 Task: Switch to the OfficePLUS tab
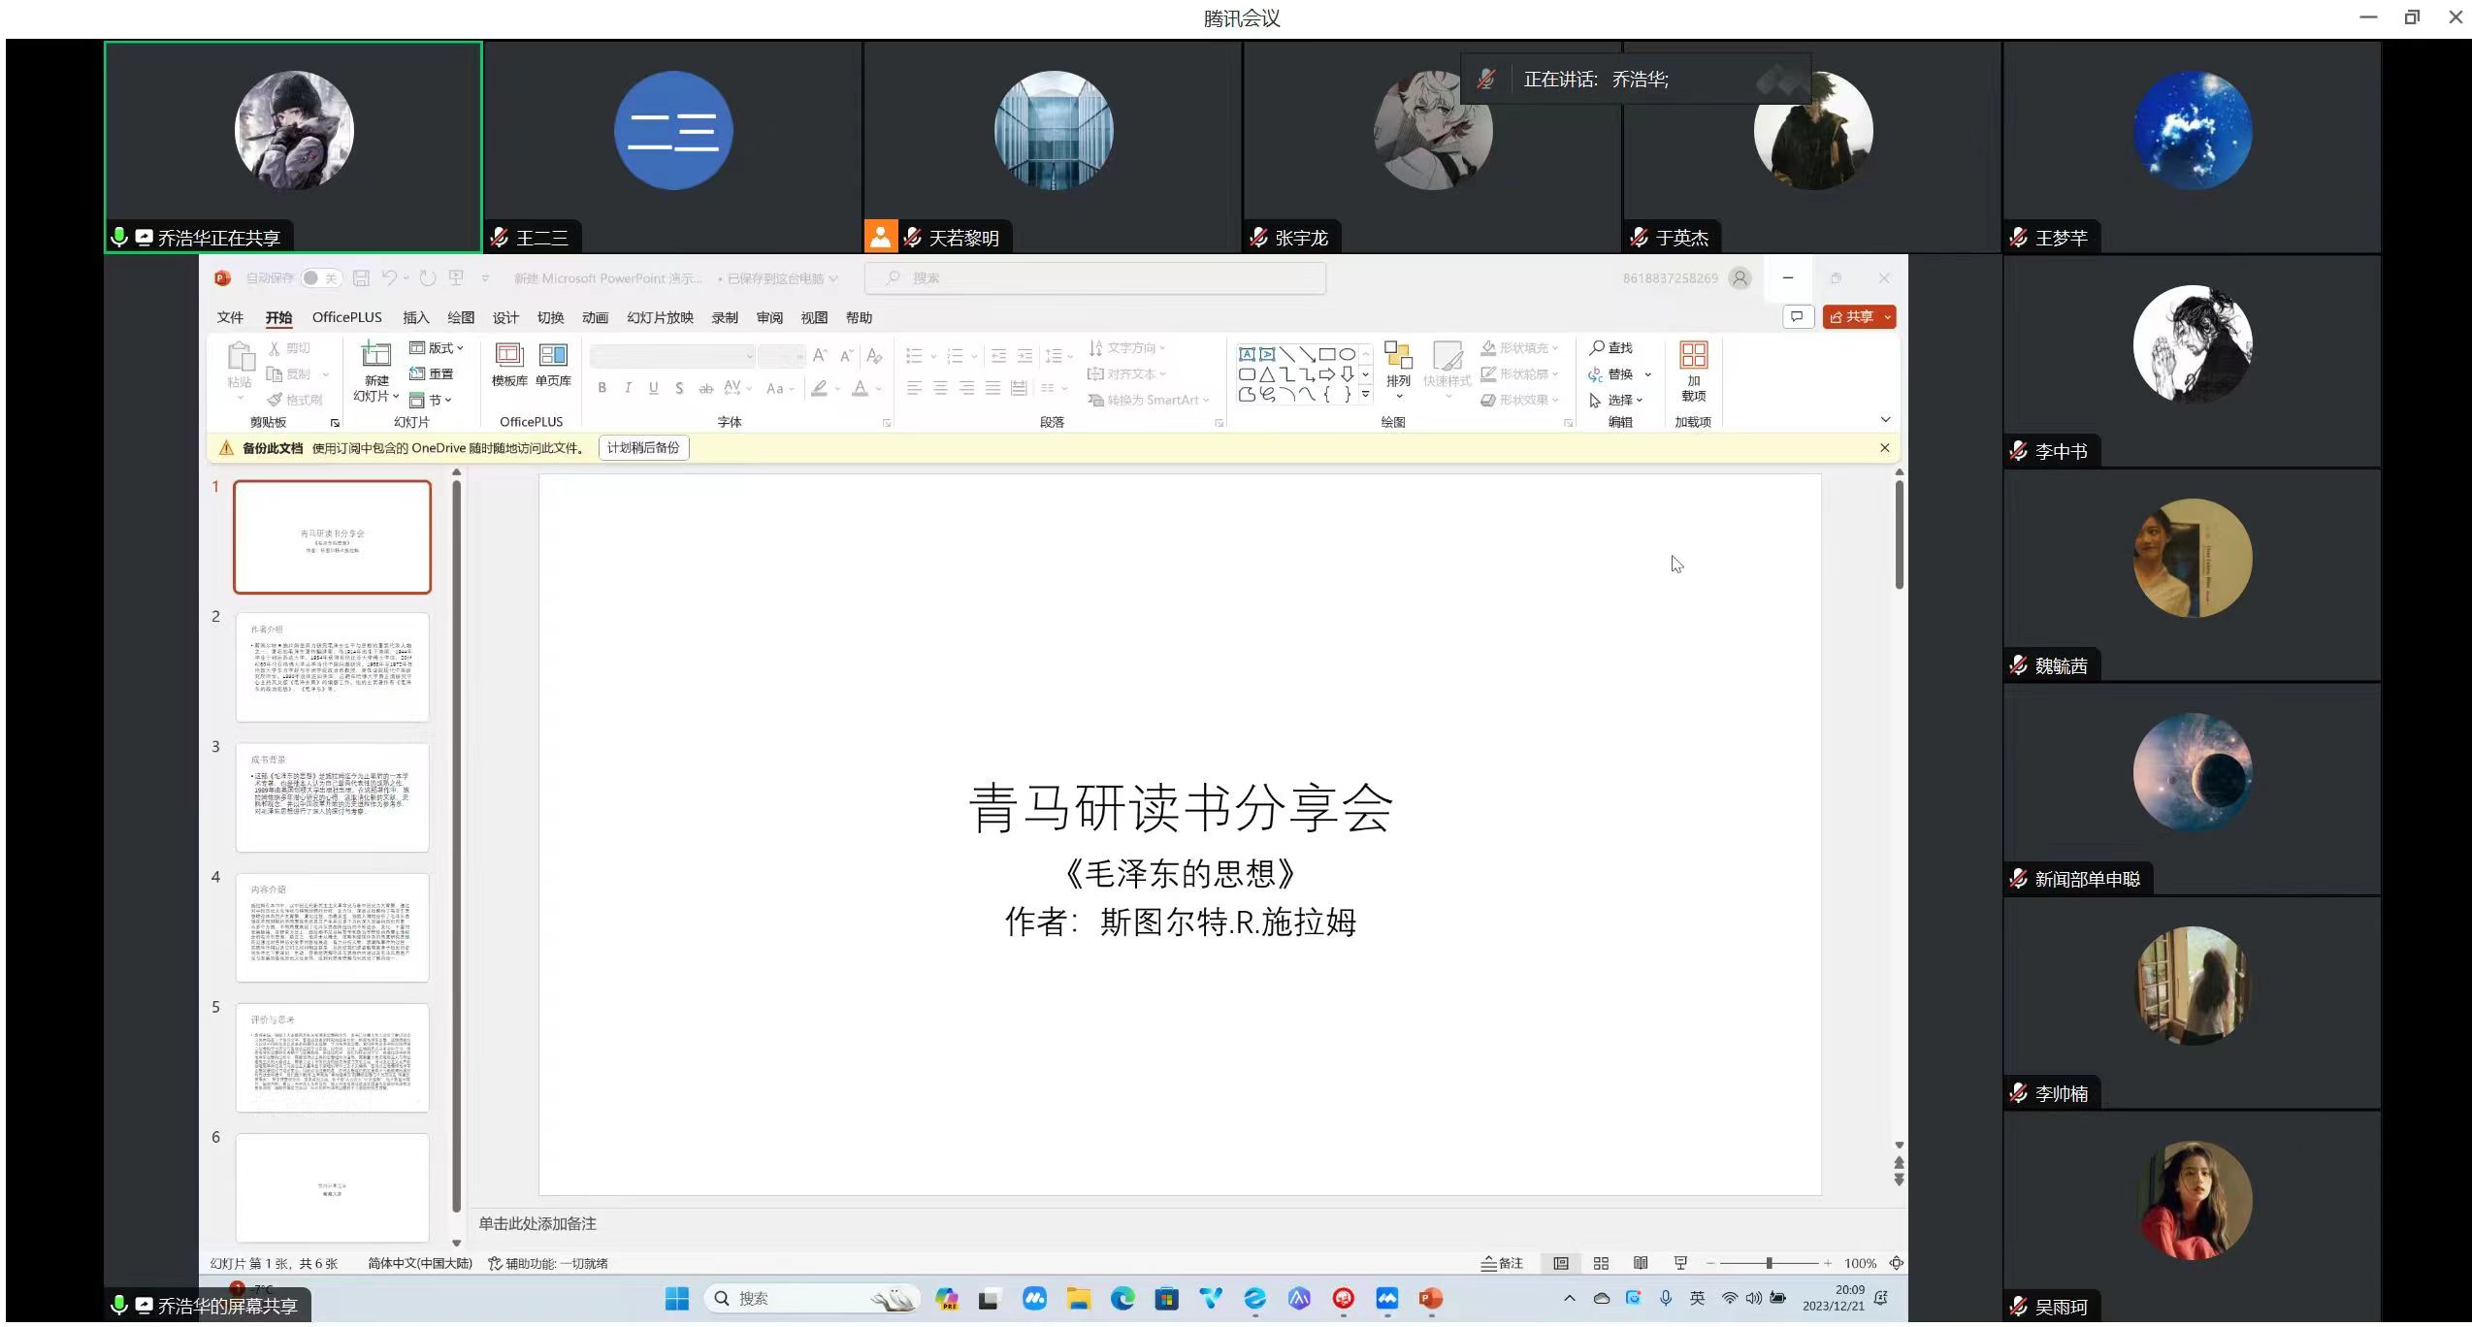point(346,317)
